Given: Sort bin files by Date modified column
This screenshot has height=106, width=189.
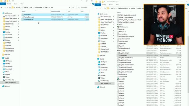Looking at the screenshot, I should (56, 11).
